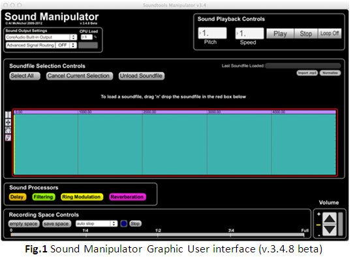Click Select All
This screenshot has width=351, height=257.
click(25, 76)
